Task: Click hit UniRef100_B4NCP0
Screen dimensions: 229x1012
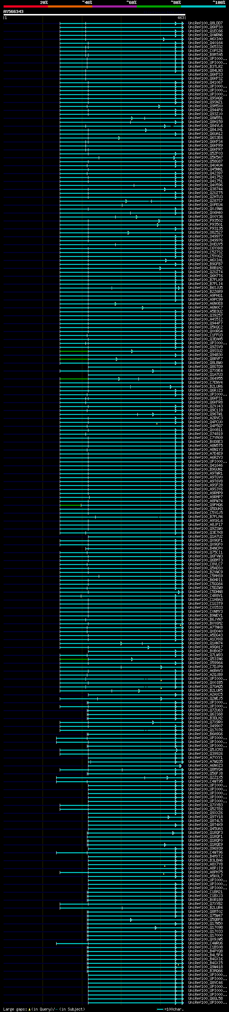Action: (x=205, y=549)
